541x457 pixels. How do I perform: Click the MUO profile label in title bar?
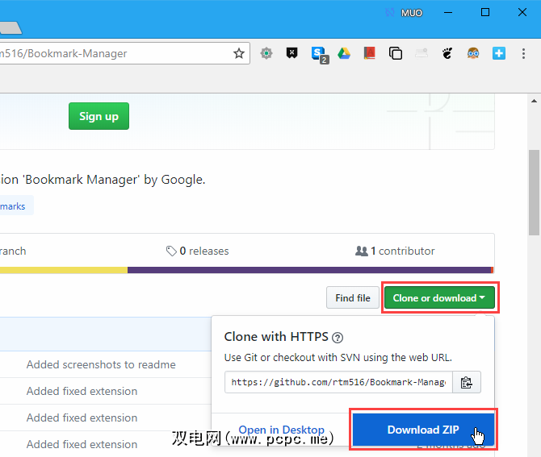tap(411, 13)
